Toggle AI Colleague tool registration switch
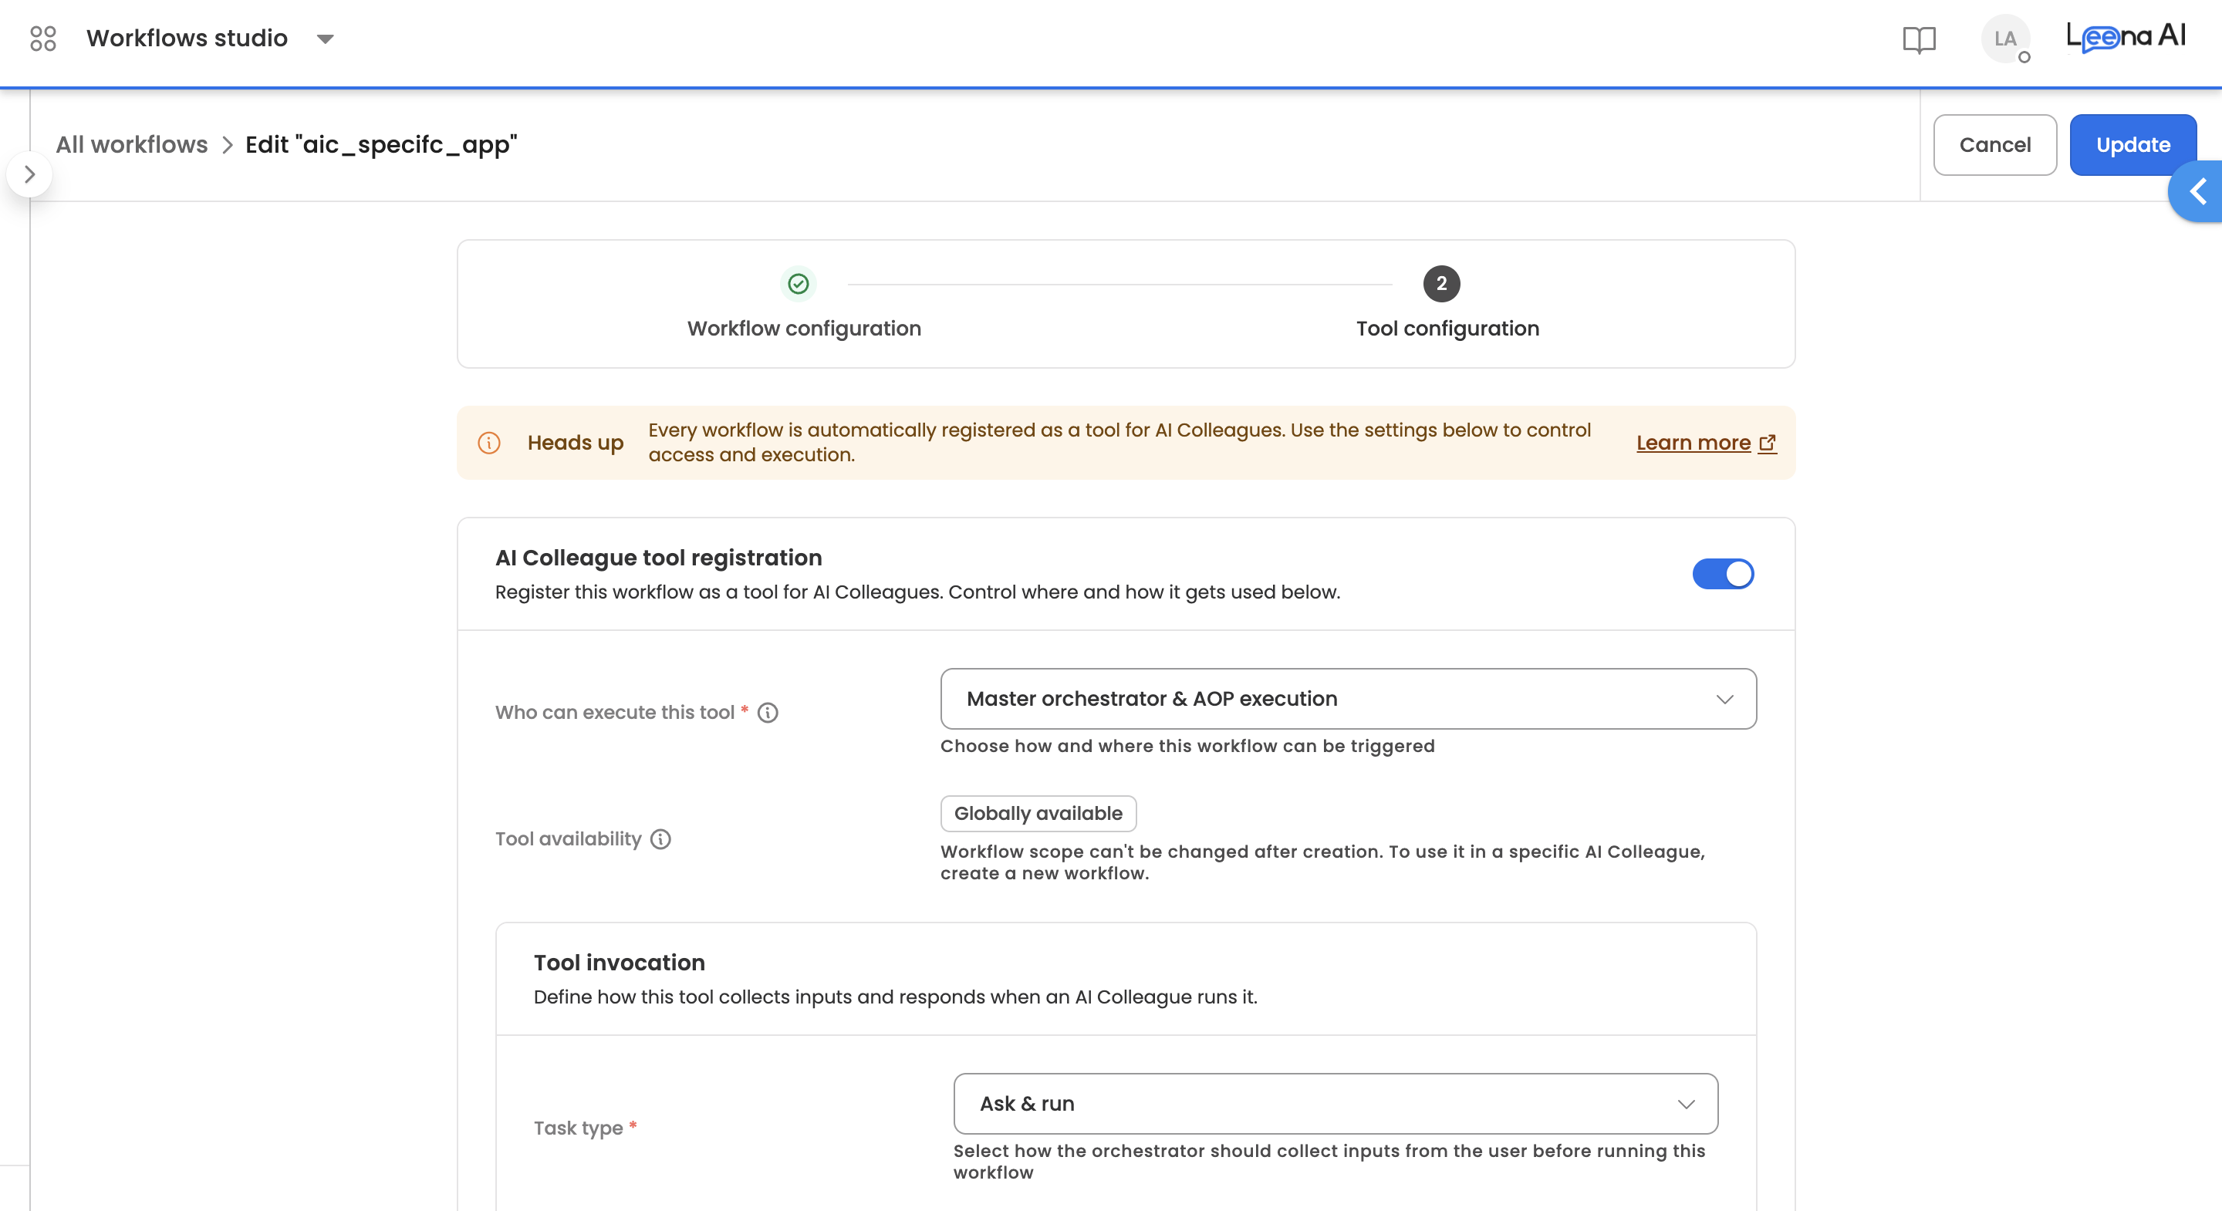2222x1211 pixels. (1723, 574)
